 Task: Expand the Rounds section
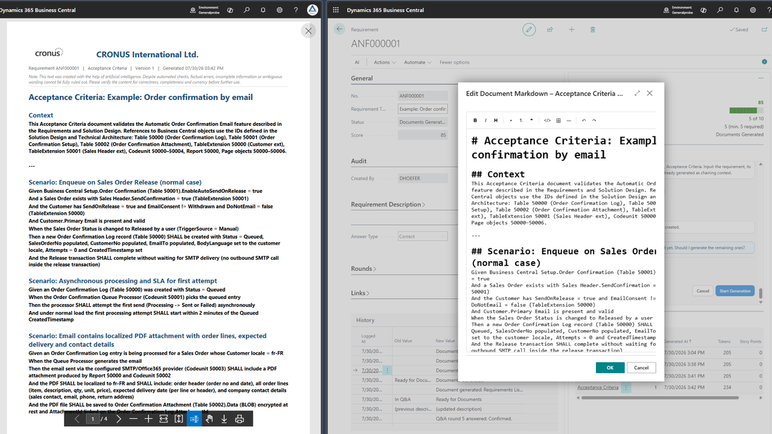coord(364,269)
